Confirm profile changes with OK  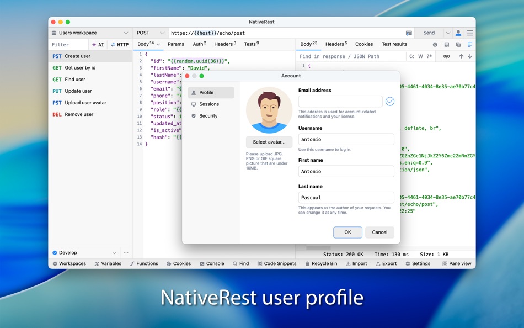click(x=347, y=232)
